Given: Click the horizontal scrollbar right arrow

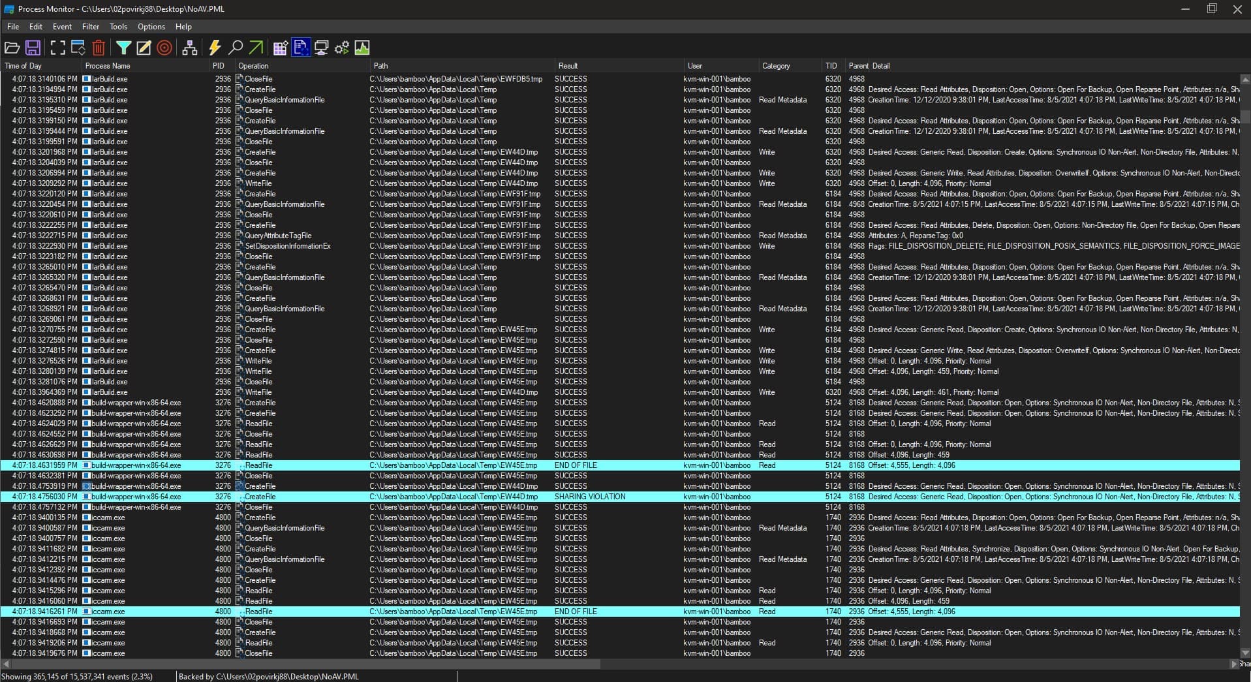Looking at the screenshot, I should (x=1233, y=664).
